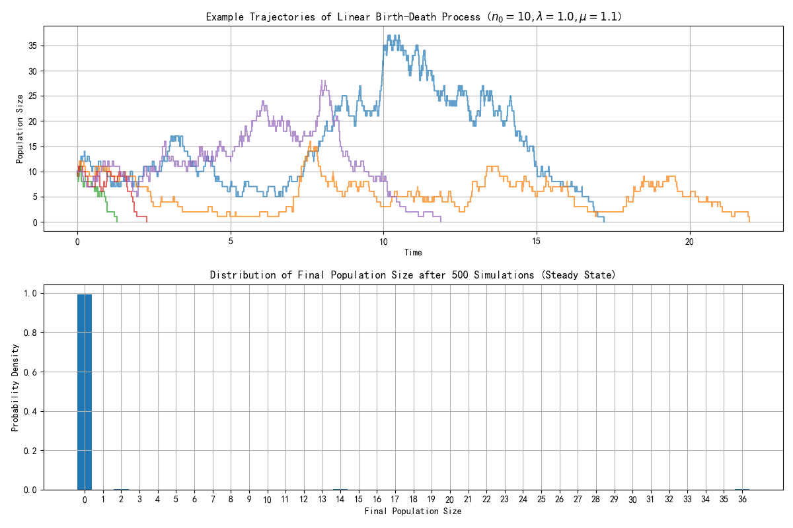Click where the green trajectory reaches zero
793x528 pixels.
[x=117, y=221]
